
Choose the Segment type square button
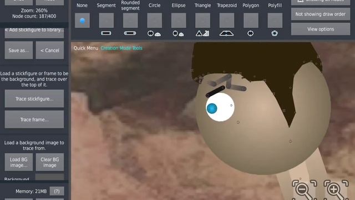[106, 21]
